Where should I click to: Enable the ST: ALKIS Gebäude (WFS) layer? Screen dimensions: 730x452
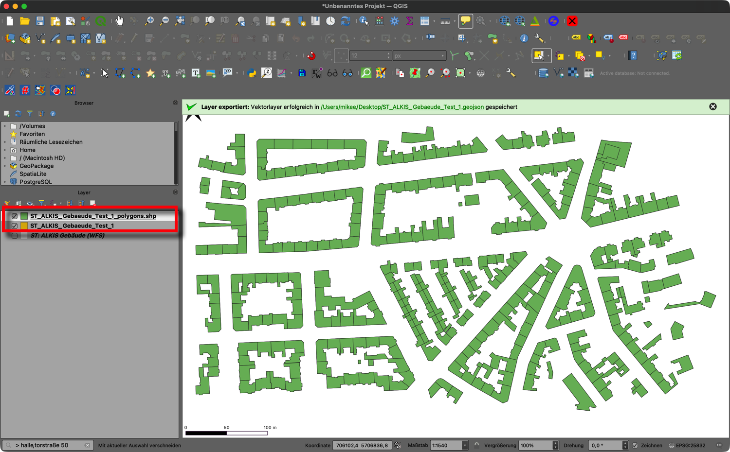coord(15,236)
